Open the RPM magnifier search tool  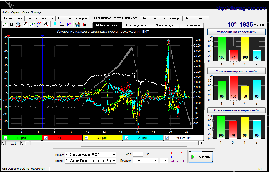click(18, 25)
